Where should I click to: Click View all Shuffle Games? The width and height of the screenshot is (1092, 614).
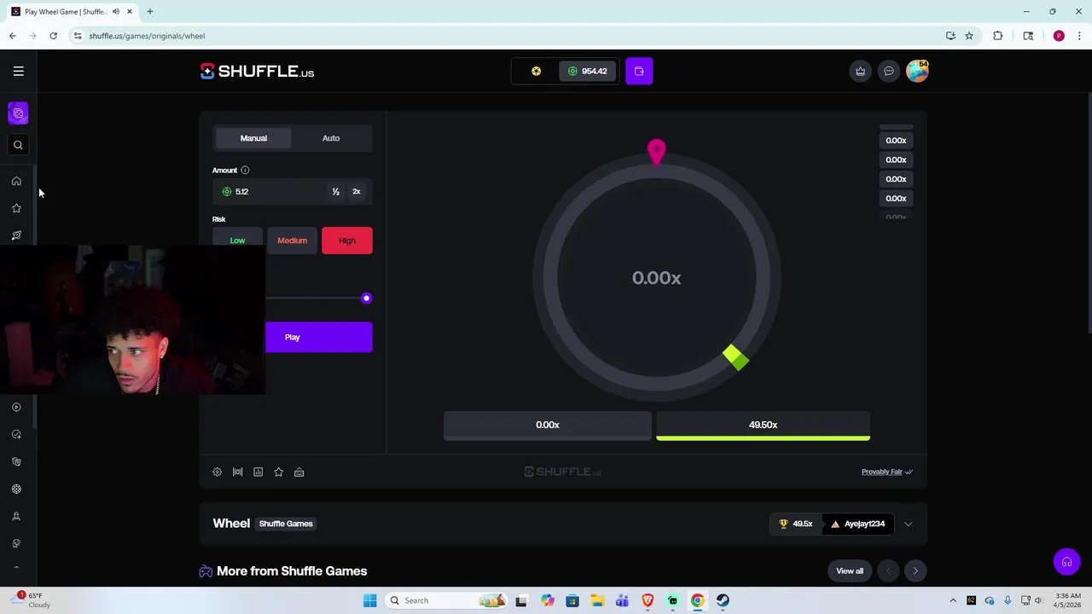(x=850, y=571)
